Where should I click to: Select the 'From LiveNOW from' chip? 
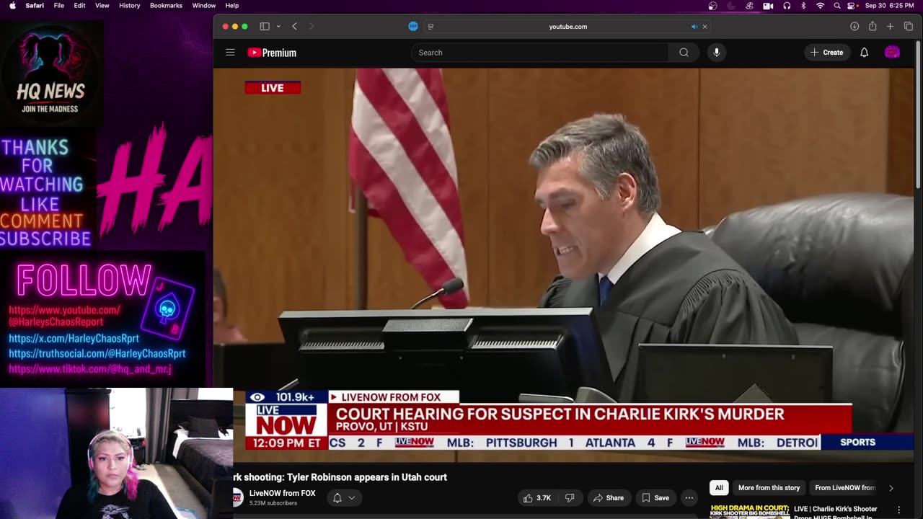[x=844, y=488]
